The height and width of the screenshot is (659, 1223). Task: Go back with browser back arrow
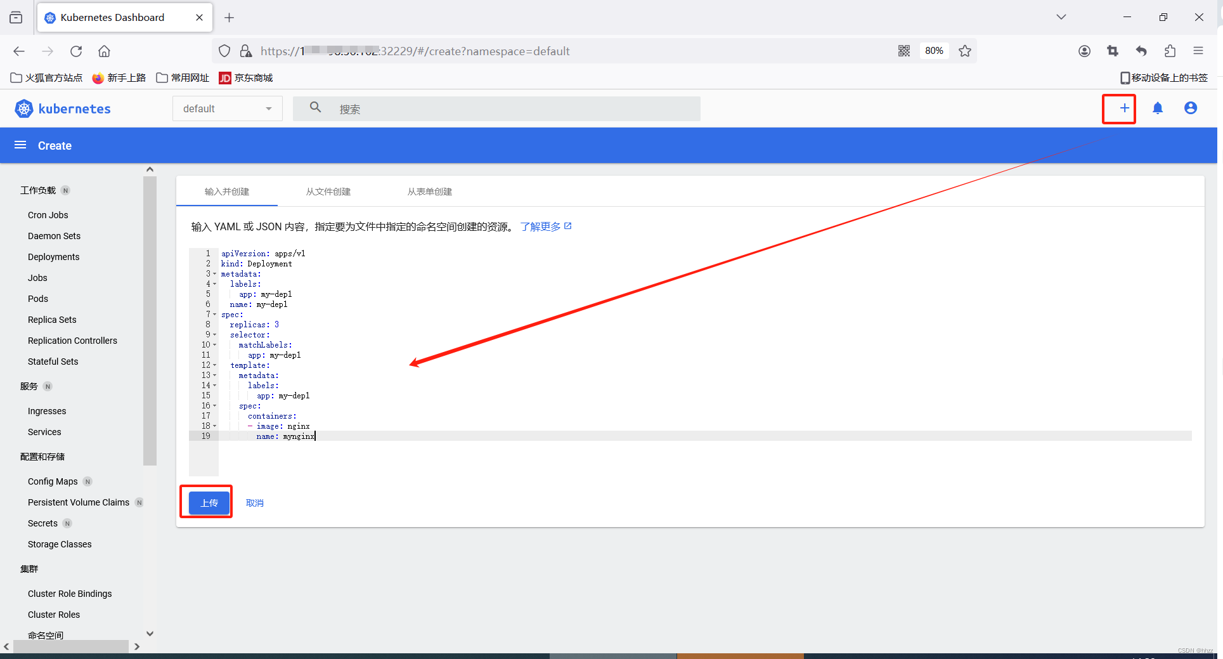pos(19,51)
